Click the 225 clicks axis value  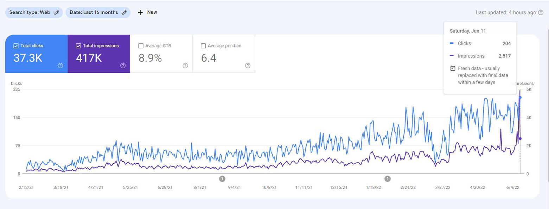tap(17, 89)
